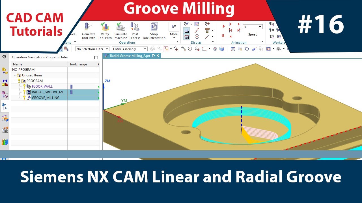The width and height of the screenshot is (362, 203).
Task: Open Part Navigator sidebar tab
Action: (5, 94)
